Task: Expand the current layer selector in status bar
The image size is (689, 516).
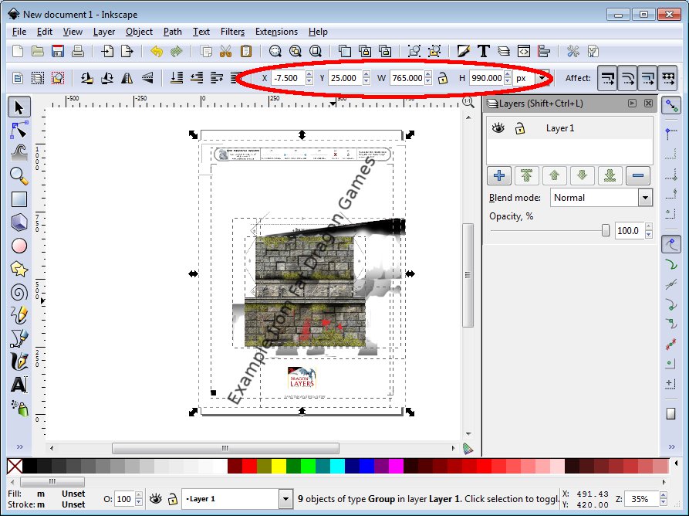Action: coord(283,499)
